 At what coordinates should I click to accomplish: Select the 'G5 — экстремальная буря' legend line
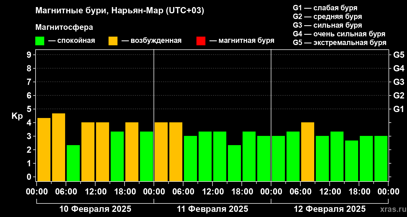click(x=340, y=43)
